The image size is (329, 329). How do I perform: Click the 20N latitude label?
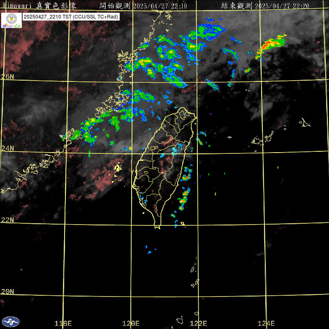pos(7,292)
